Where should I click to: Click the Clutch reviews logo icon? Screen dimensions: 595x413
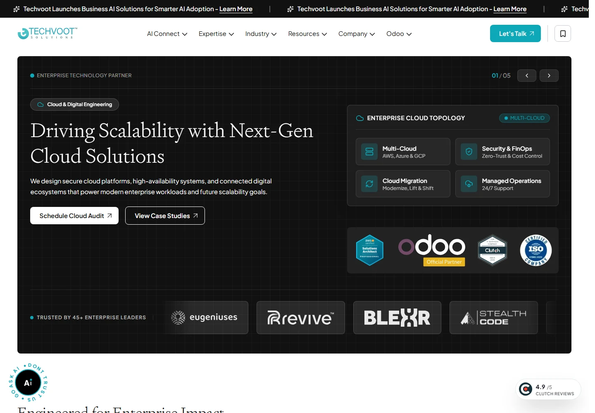526,389
